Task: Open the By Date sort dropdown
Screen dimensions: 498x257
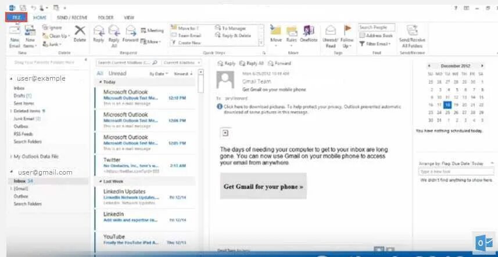Action: 159,74
